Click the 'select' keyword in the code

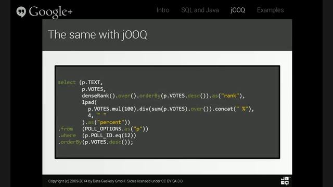click(67, 82)
